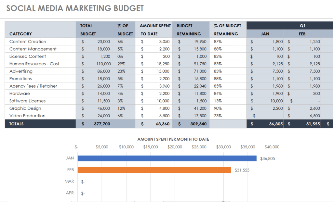Click the $31,555 chart data label
This screenshot has width=333, height=202.
[242, 170]
